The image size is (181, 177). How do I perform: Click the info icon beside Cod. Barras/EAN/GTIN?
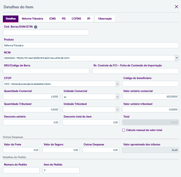click(36, 27)
